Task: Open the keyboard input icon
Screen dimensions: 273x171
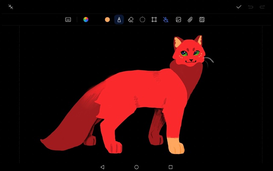Action: (68, 20)
